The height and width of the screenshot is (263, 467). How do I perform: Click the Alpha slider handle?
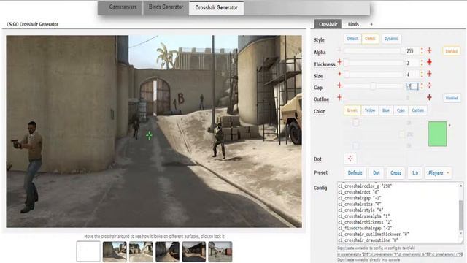[403, 50]
